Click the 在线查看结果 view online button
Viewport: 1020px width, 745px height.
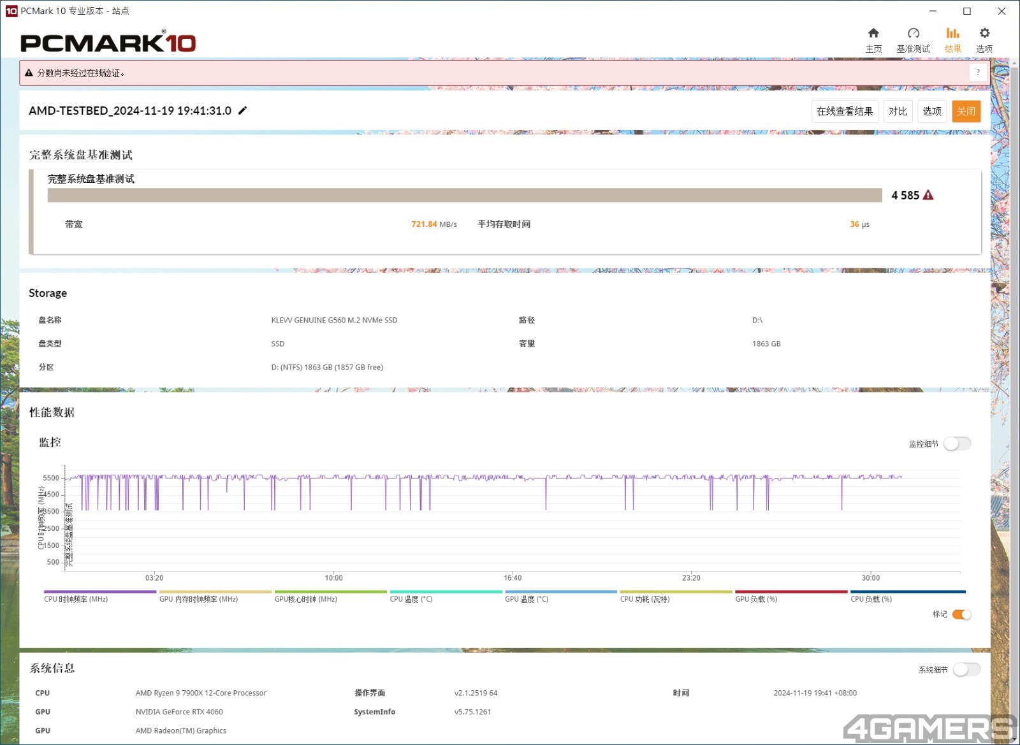(845, 112)
